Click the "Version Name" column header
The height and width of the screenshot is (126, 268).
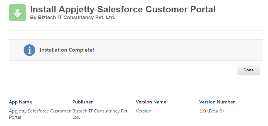151,102
